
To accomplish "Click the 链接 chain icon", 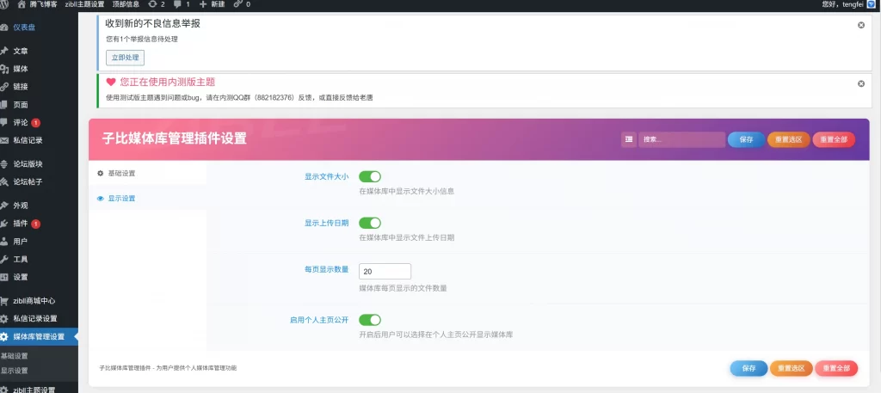I will [4, 87].
